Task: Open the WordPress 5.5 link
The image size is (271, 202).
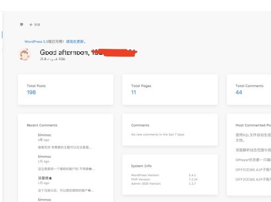Action: (36, 41)
